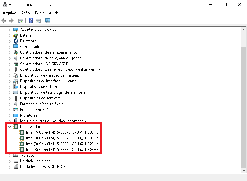The image size is (247, 181).
Task: Click the Baterias category icon
Action: coord(16,35)
